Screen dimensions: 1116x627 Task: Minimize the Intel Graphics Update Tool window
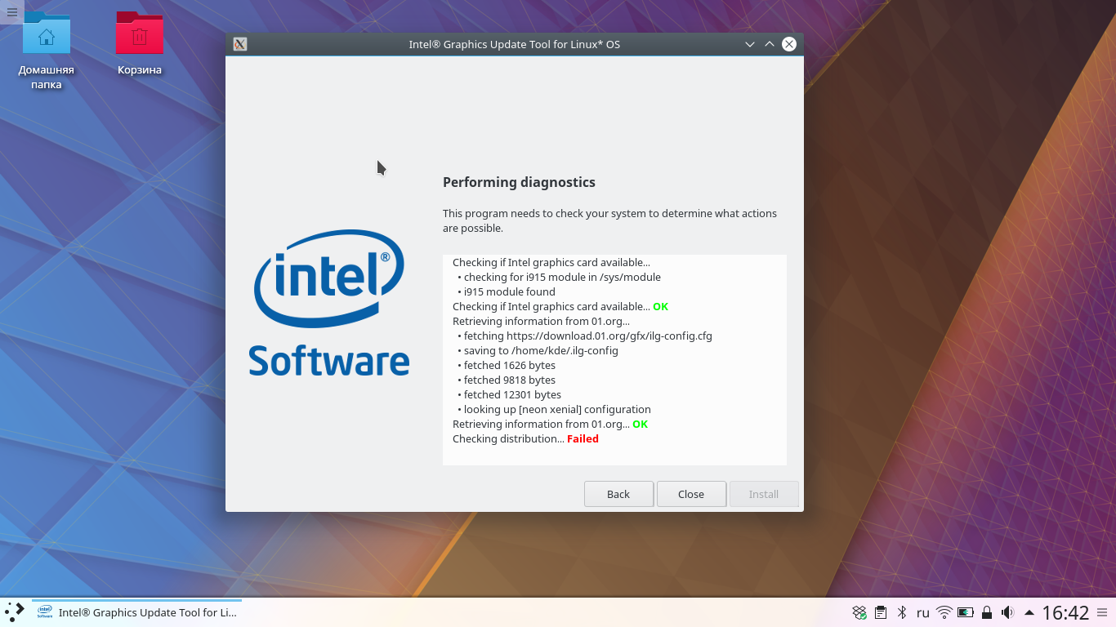click(750, 44)
